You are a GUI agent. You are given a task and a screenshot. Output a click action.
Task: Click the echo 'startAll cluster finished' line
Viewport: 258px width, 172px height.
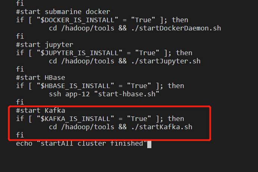point(81,144)
